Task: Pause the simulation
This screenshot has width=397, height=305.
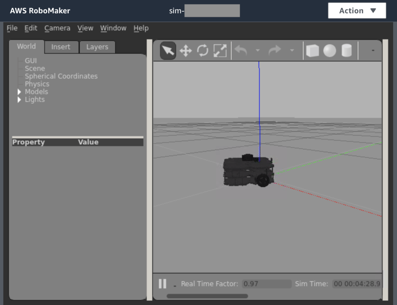Action: point(162,284)
